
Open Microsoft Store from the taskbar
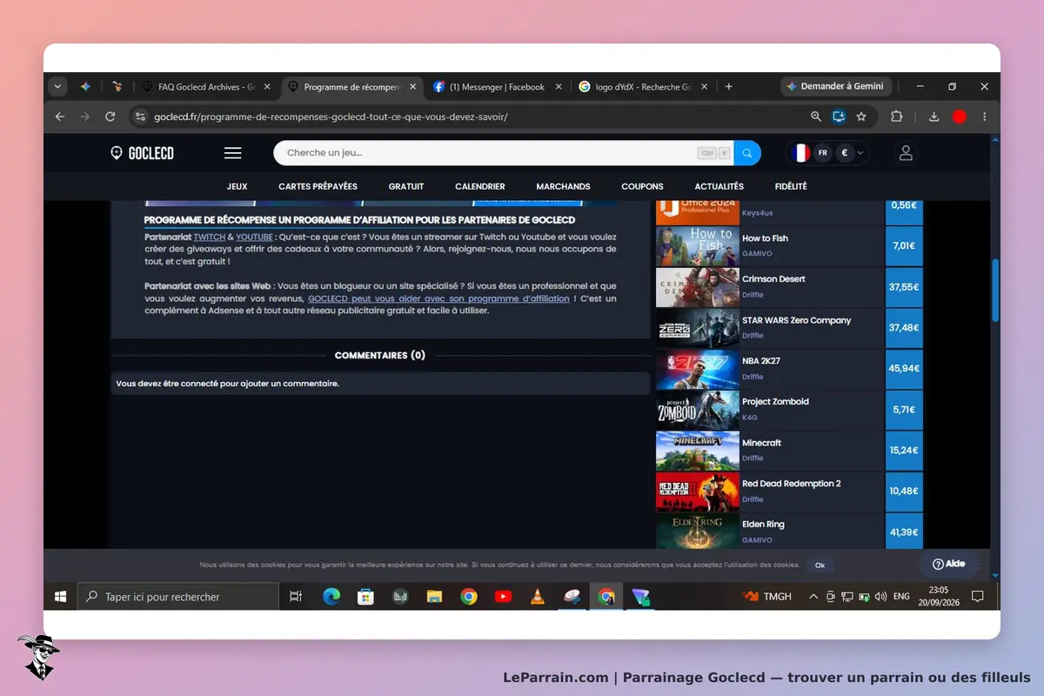[x=366, y=597]
